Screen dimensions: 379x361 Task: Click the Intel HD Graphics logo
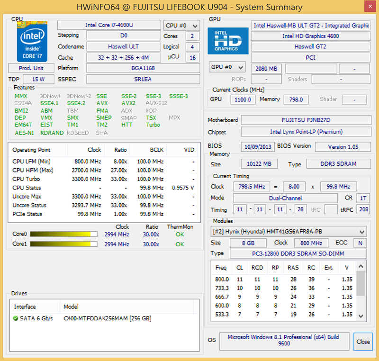[228, 41]
